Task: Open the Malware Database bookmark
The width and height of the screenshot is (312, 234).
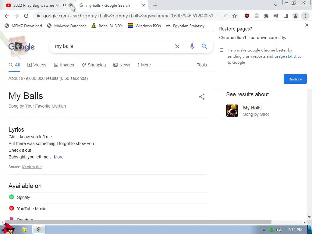Action: [x=67, y=26]
